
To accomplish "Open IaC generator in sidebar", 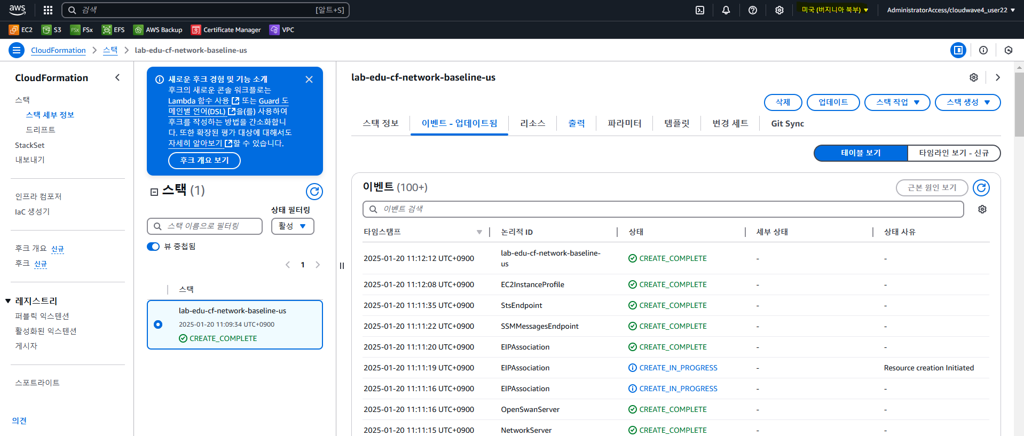I will pyautogui.click(x=32, y=212).
